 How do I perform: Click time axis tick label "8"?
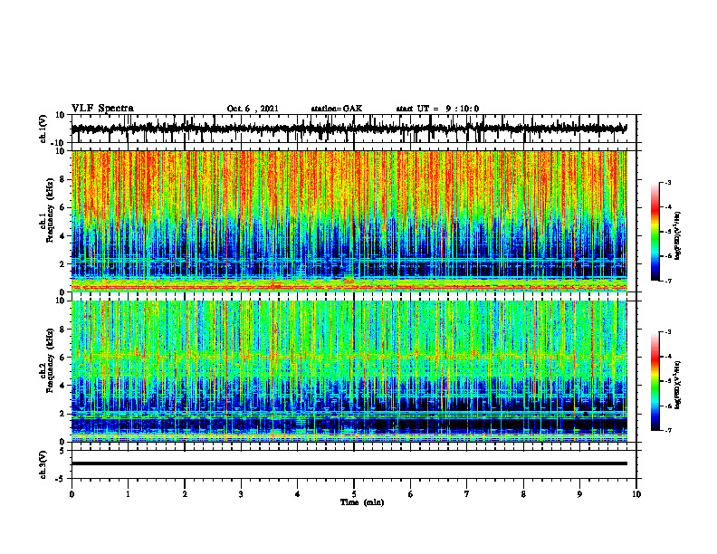523,494
